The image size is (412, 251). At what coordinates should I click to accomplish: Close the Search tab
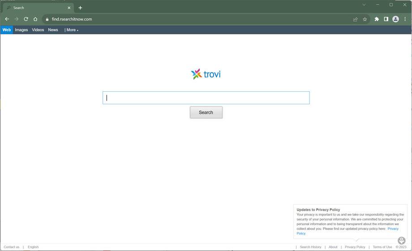(x=69, y=8)
